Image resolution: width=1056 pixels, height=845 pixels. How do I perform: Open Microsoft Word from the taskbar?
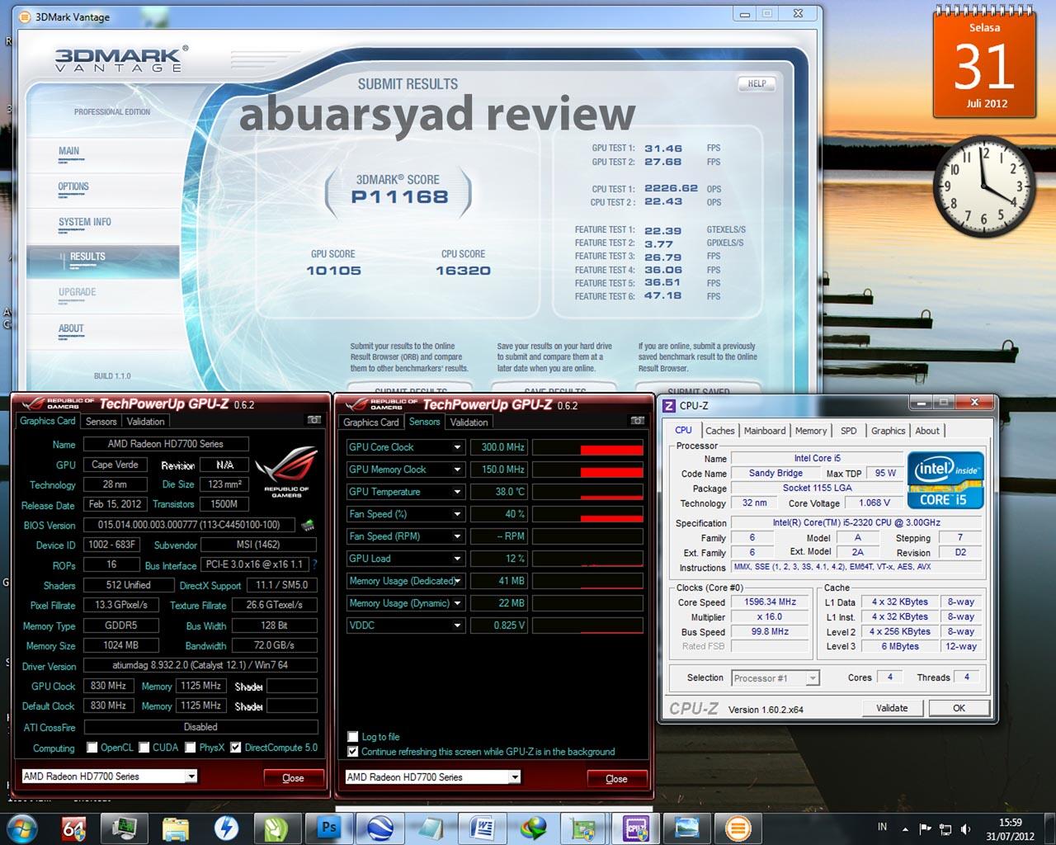pos(482,828)
